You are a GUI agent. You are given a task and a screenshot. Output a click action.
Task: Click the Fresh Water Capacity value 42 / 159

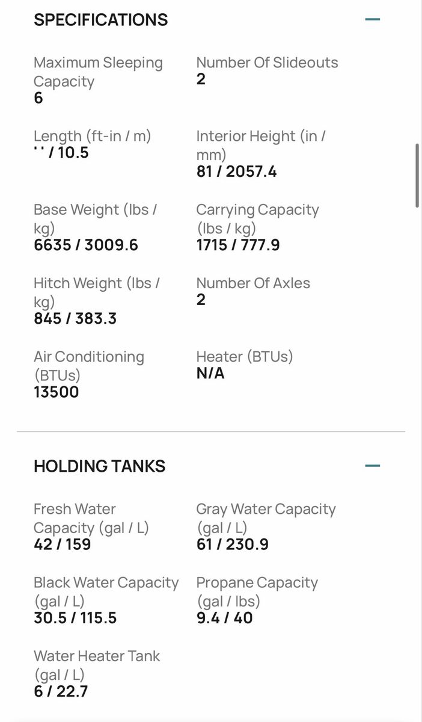(63, 545)
